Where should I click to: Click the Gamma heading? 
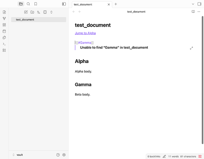[x=83, y=85]
